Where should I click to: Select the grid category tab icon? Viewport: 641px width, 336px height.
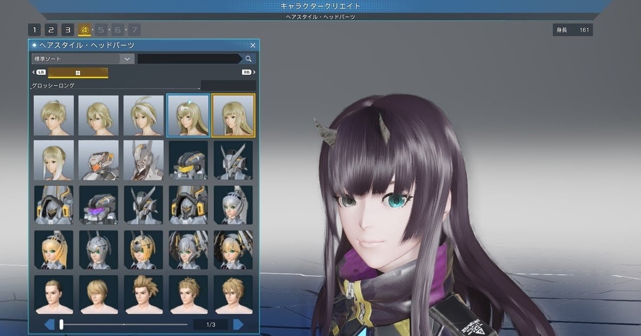coord(78,73)
